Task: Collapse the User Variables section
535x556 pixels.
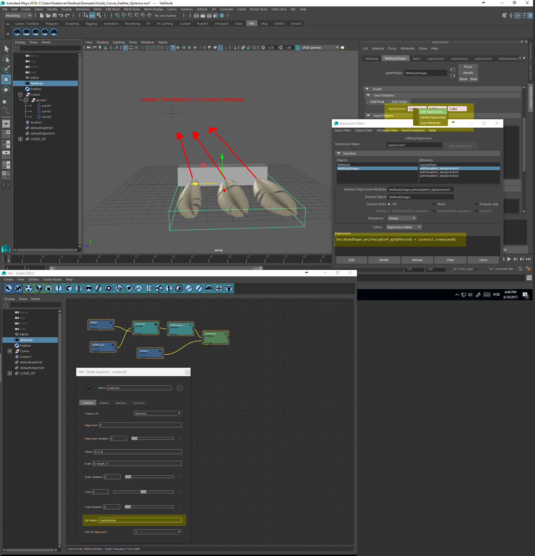Action: pyautogui.click(x=368, y=95)
